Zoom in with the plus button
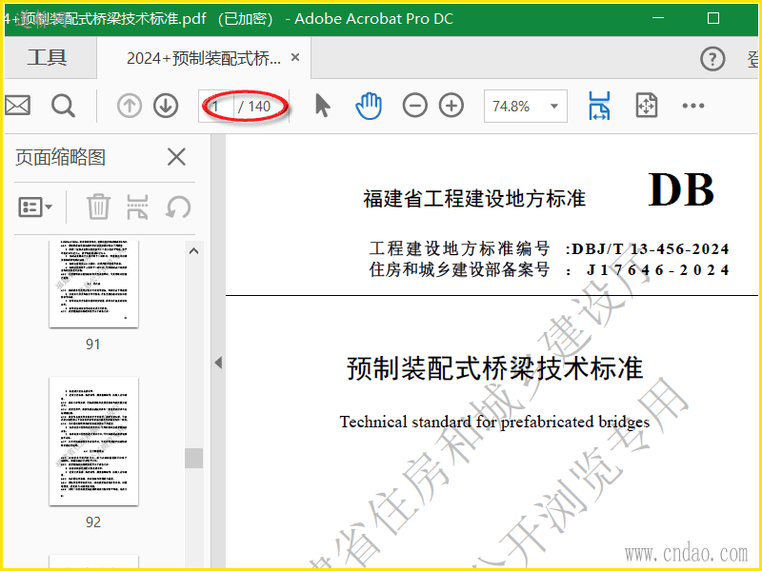This screenshot has height=571, width=762. coord(451,106)
